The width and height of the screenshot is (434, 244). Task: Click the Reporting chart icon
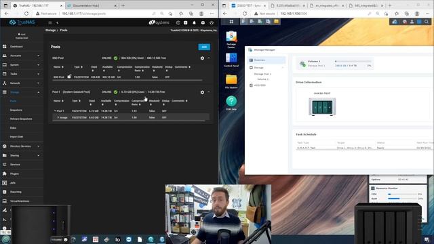[x=5, y=192]
